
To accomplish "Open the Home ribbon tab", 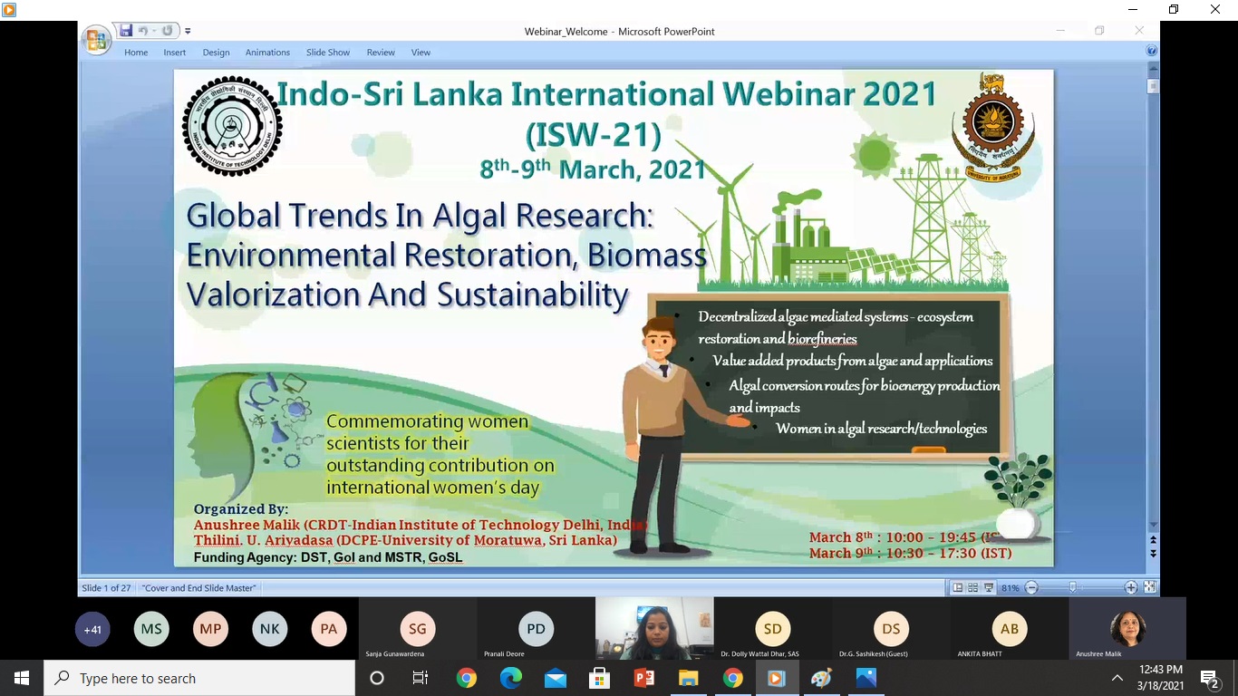I will [136, 53].
